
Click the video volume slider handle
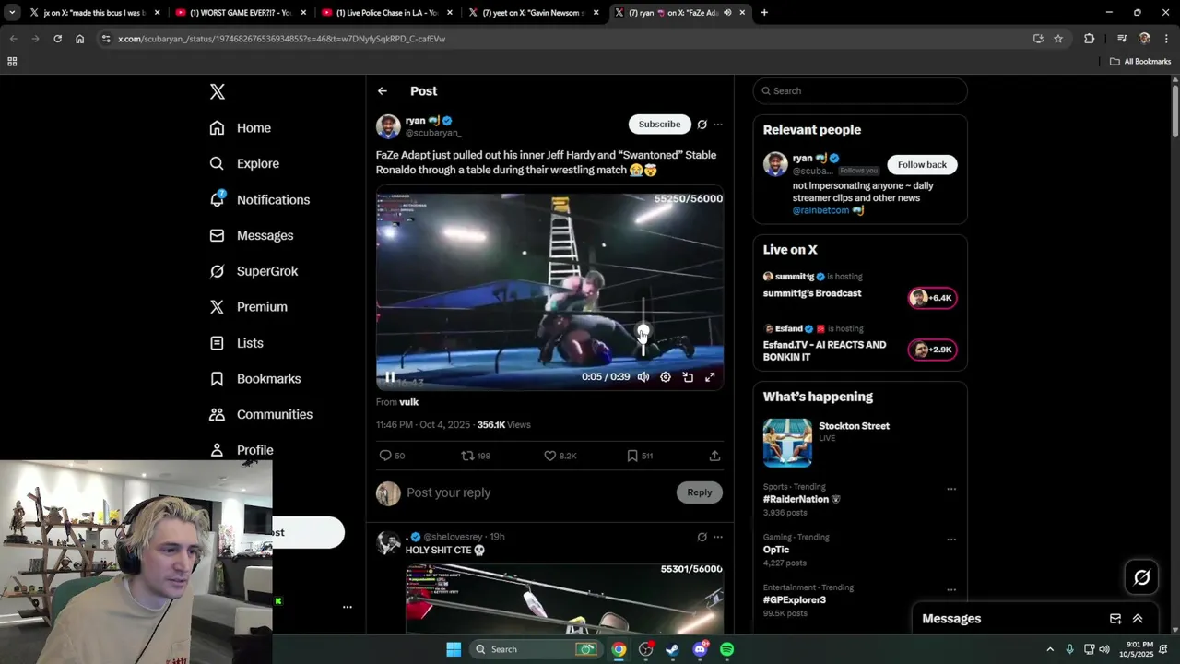[643, 330]
